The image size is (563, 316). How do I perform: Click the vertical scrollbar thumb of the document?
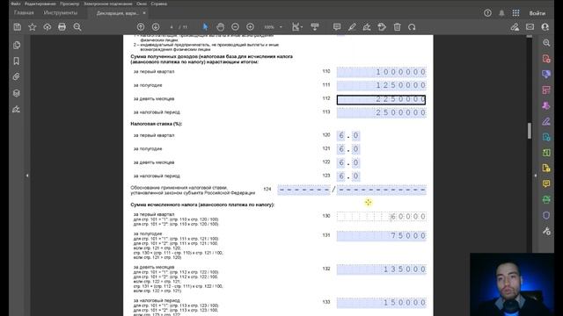tap(530, 131)
